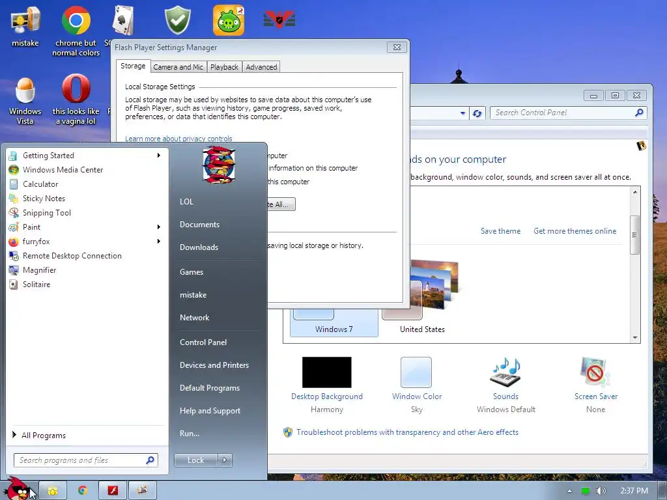Open the red Opera desktop icon

click(76, 100)
